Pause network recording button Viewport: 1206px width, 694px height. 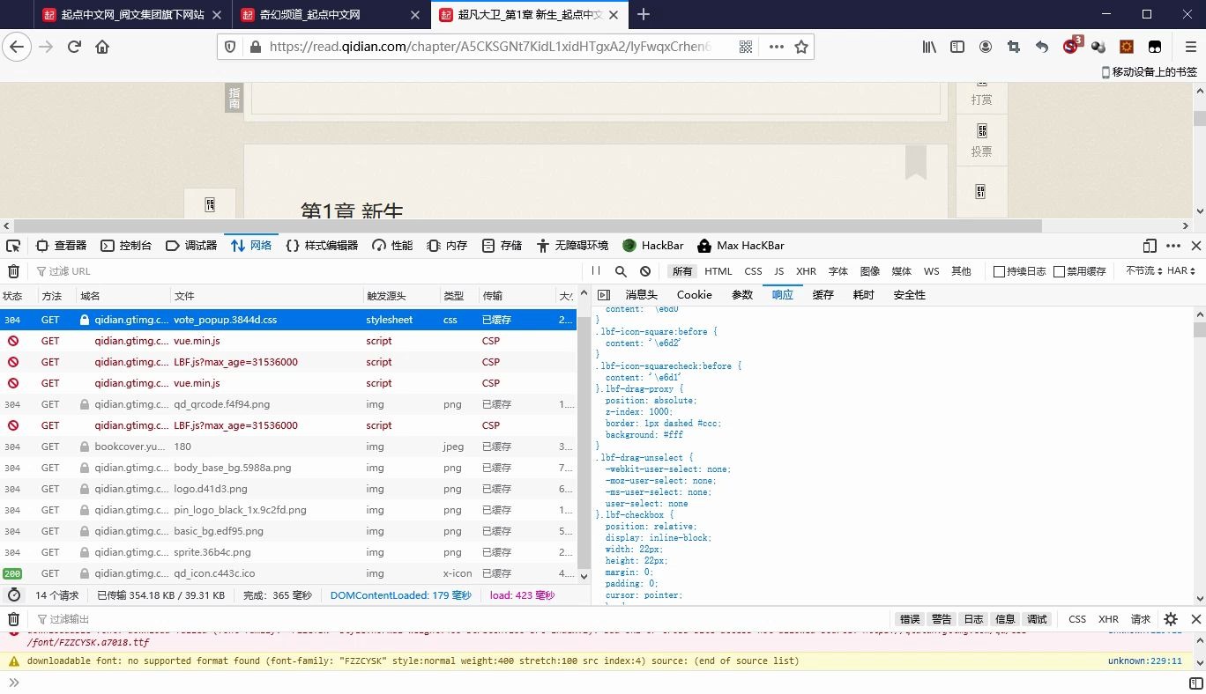click(x=597, y=271)
